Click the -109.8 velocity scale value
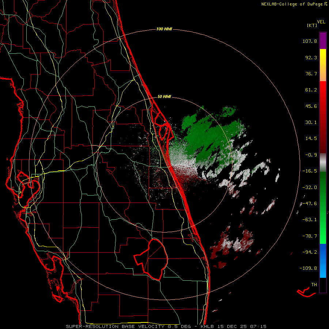Image resolution: width=329 pixels, height=329 pixels. (x=308, y=268)
